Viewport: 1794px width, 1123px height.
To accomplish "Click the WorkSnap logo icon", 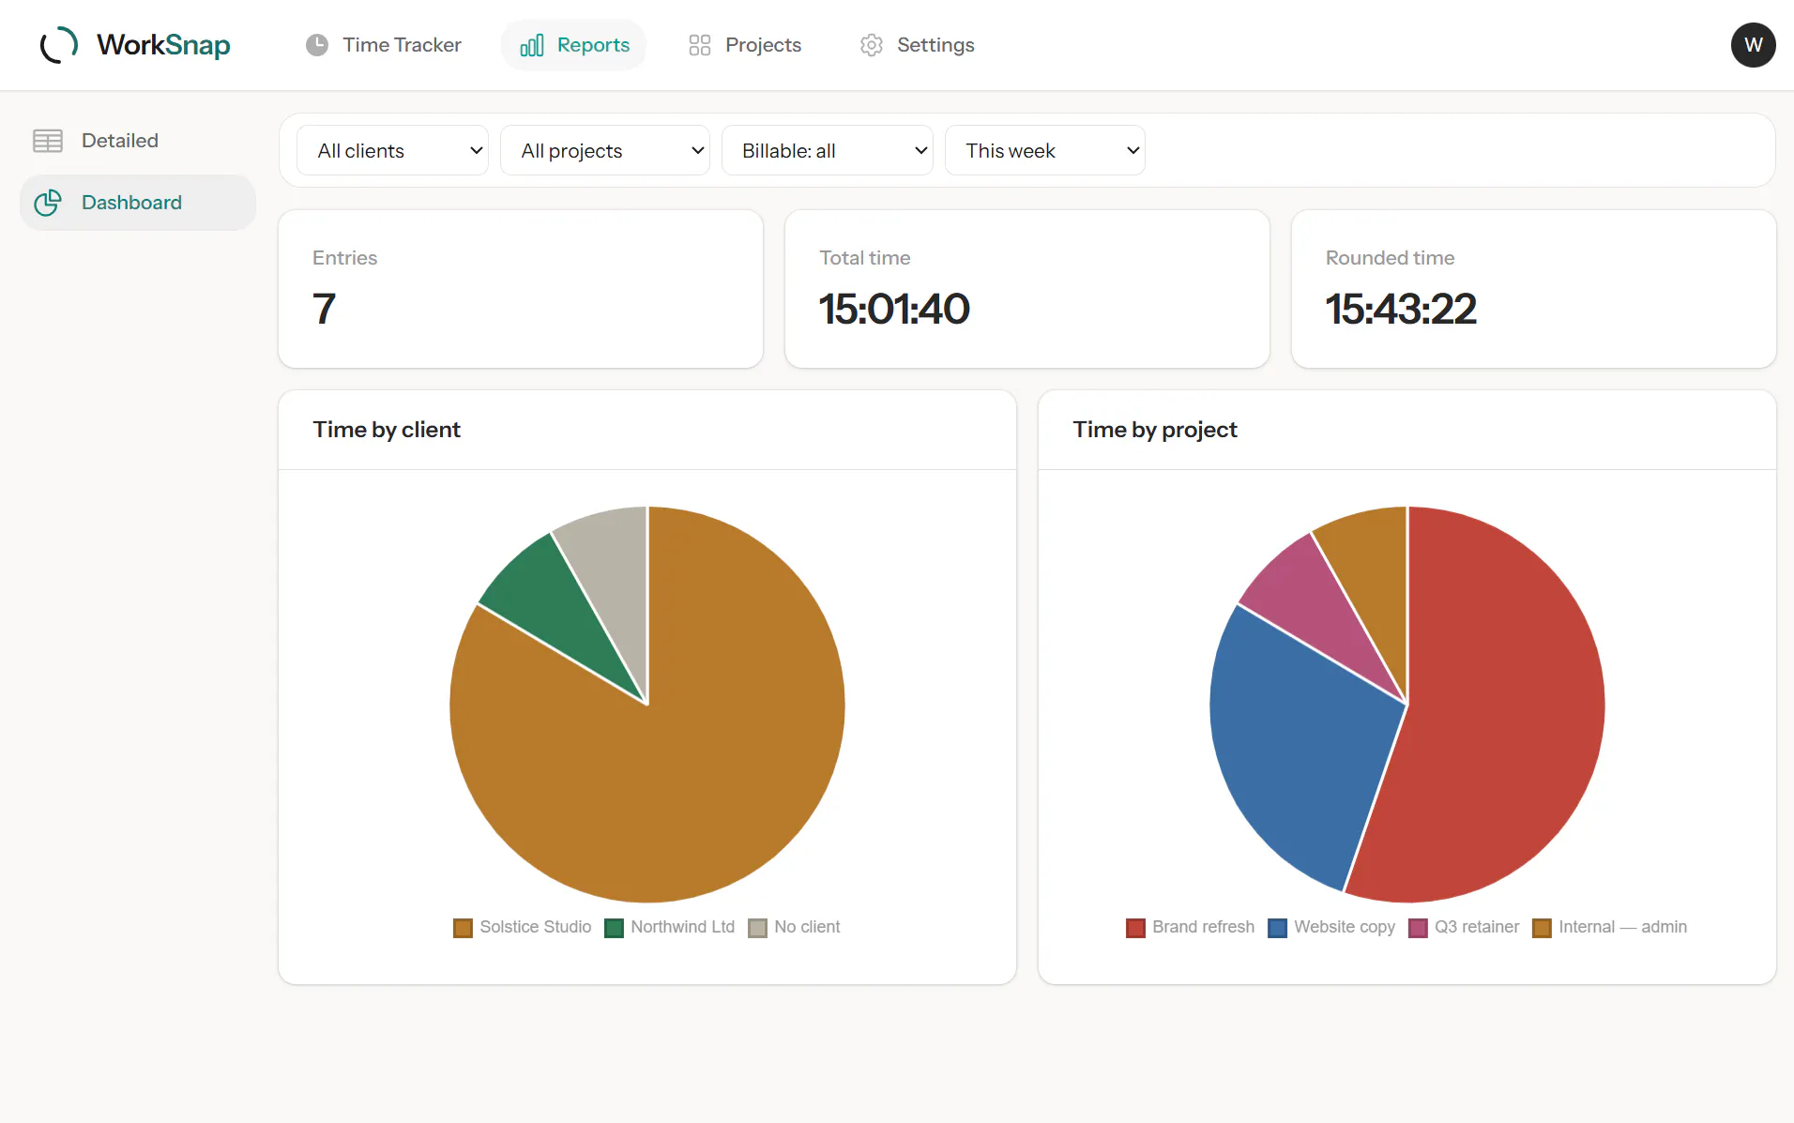I will click(59, 45).
